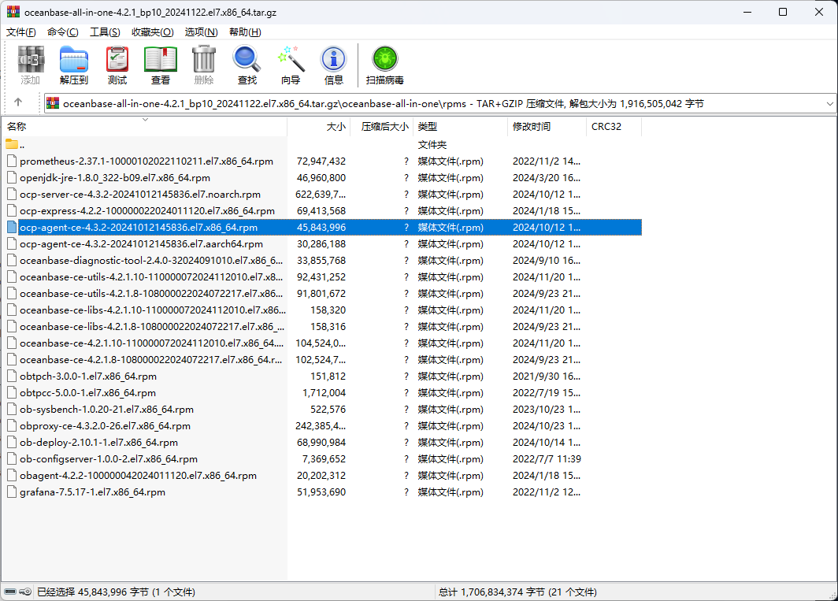Screen dimensions: 838x601
Task: Click the Extract To (解压到) toolbar icon
Action: (x=74, y=59)
